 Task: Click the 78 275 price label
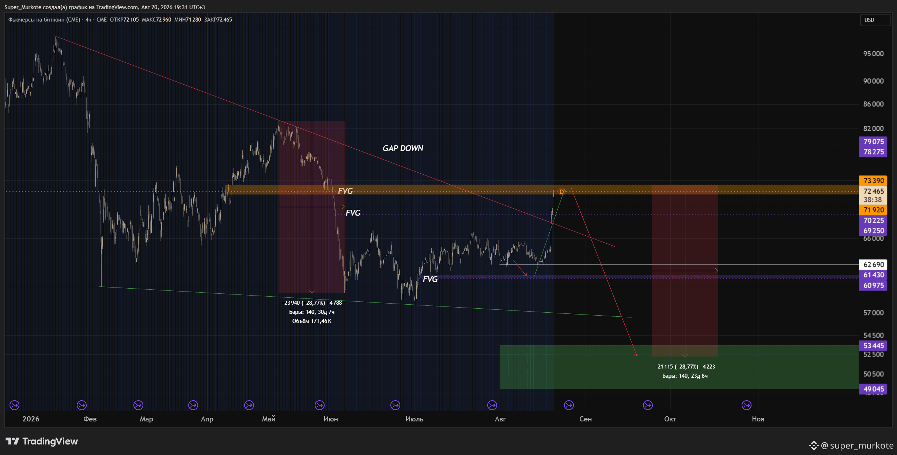coord(873,152)
